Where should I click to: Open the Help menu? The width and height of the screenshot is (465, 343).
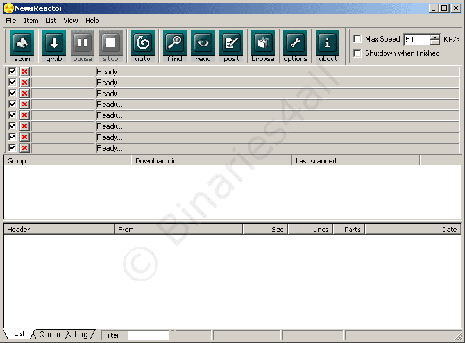(92, 21)
